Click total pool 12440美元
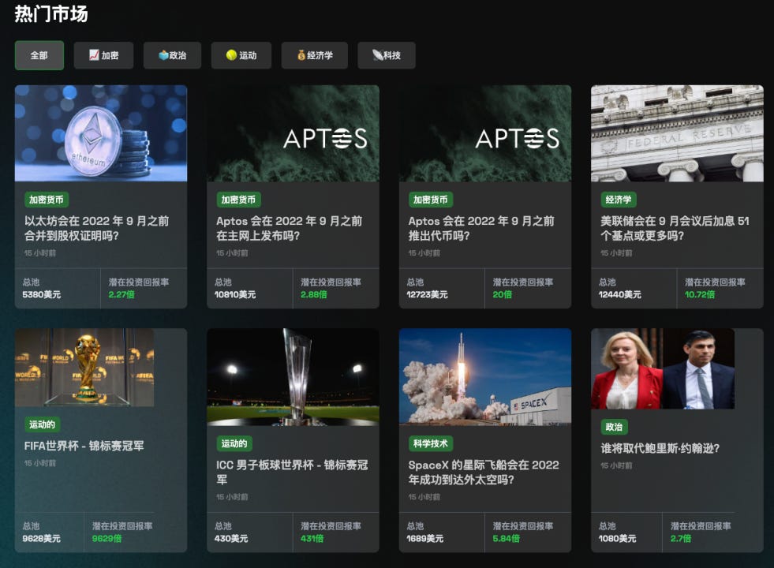This screenshot has height=568, width=774. 619,294
